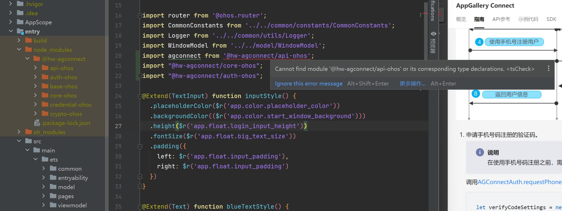Click 更多操作 link in error tooltip
The width and height of the screenshot is (562, 211).
413,83
